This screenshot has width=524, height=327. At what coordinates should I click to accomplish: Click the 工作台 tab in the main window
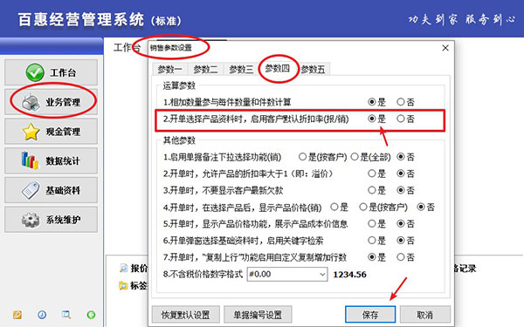click(127, 47)
